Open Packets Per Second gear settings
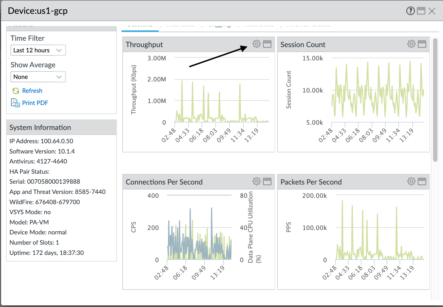The width and height of the screenshot is (443, 307). click(411, 181)
